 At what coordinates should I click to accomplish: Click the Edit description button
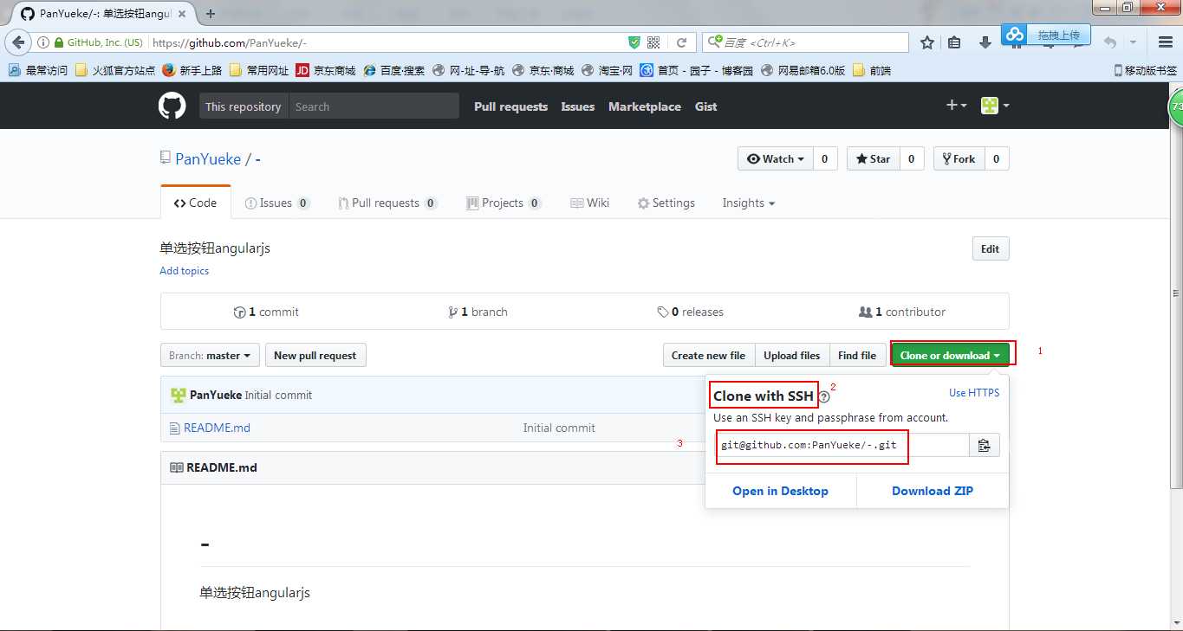990,248
